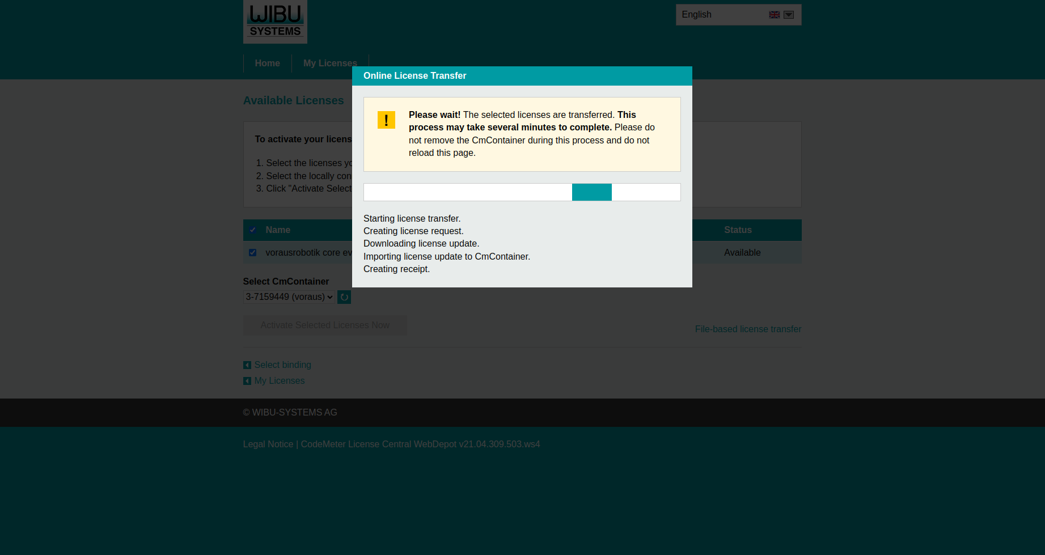Go to the Home tab
The width and height of the screenshot is (1045, 555).
[x=267, y=63]
